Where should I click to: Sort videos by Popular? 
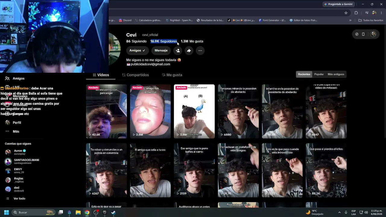tap(319, 74)
